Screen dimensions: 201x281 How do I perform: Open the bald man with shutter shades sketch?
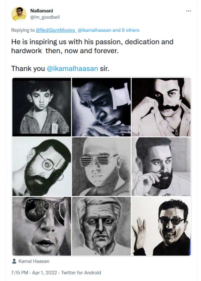coord(101,166)
